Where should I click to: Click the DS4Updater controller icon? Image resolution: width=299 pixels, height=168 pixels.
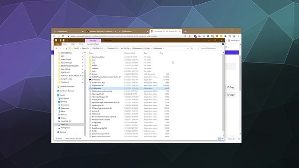(90, 80)
